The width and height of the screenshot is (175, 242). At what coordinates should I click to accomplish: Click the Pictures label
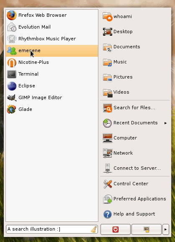click(123, 77)
